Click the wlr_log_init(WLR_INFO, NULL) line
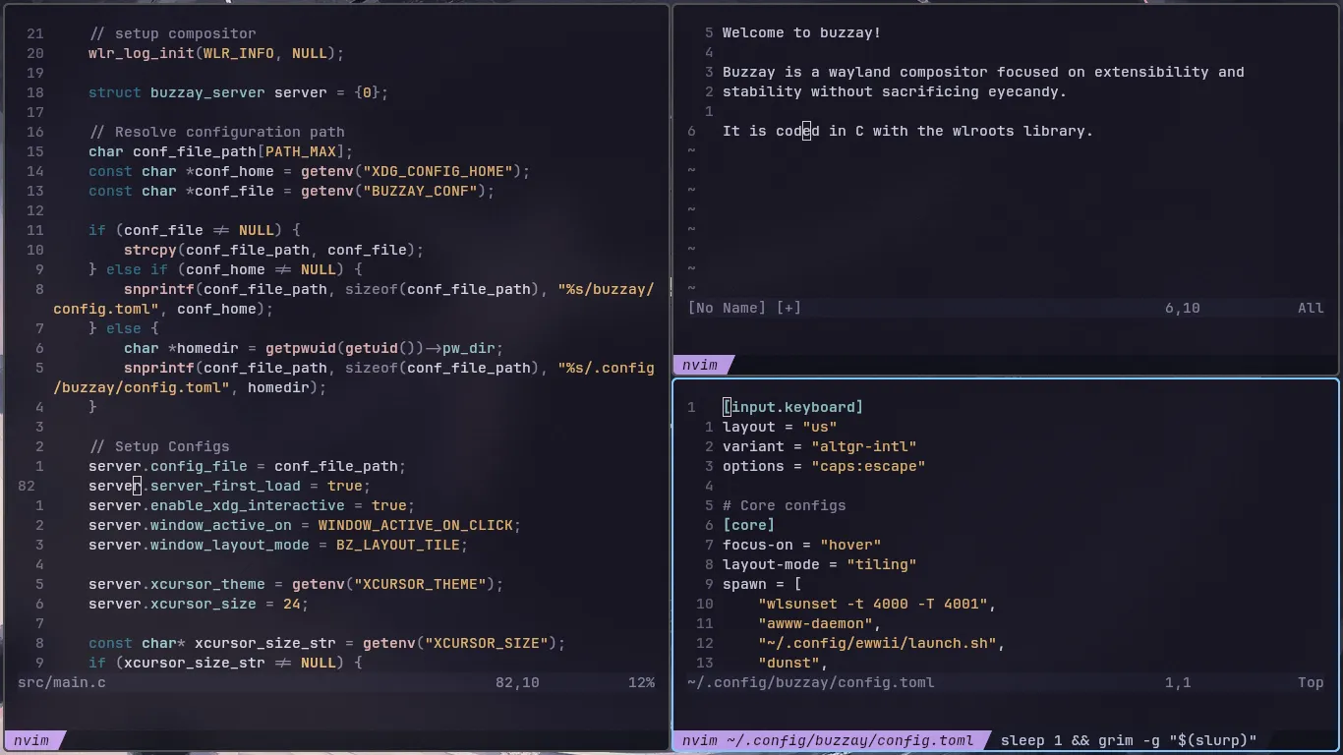Image resolution: width=1343 pixels, height=755 pixels. [x=216, y=53]
